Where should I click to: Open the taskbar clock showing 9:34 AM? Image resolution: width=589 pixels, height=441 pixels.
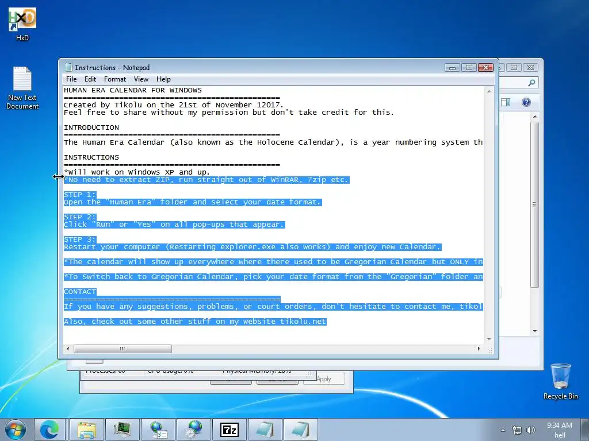559,430
